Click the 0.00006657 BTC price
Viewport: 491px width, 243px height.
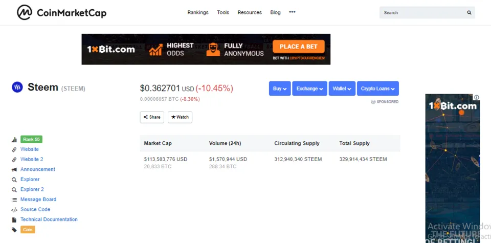coord(160,99)
